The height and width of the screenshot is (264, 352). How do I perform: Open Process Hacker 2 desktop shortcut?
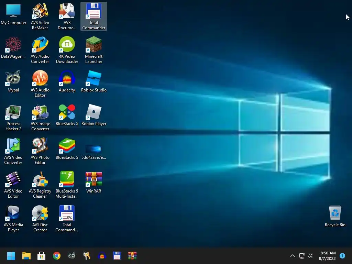coord(13,117)
